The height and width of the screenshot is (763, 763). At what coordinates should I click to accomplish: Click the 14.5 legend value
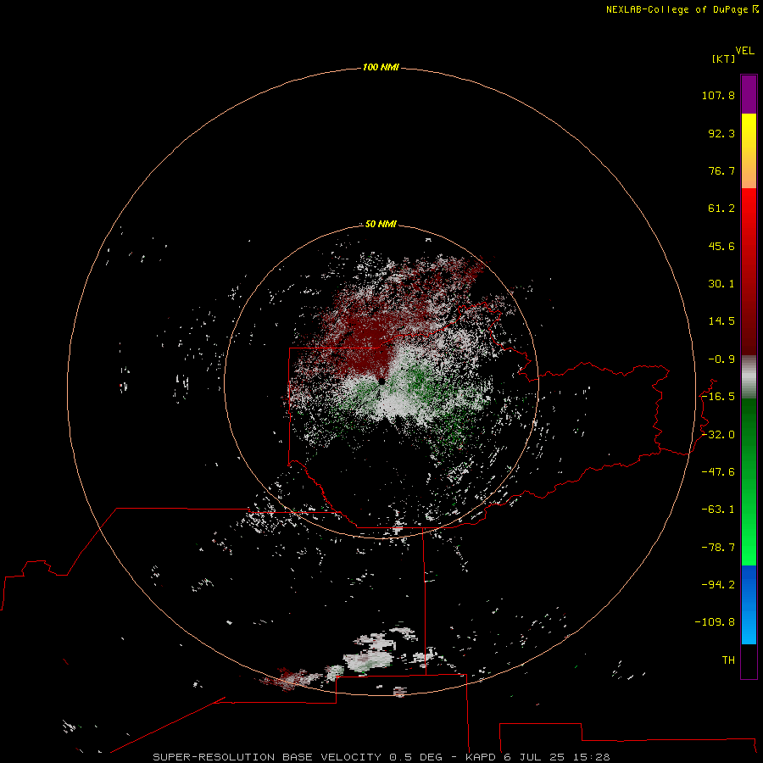[x=721, y=321]
